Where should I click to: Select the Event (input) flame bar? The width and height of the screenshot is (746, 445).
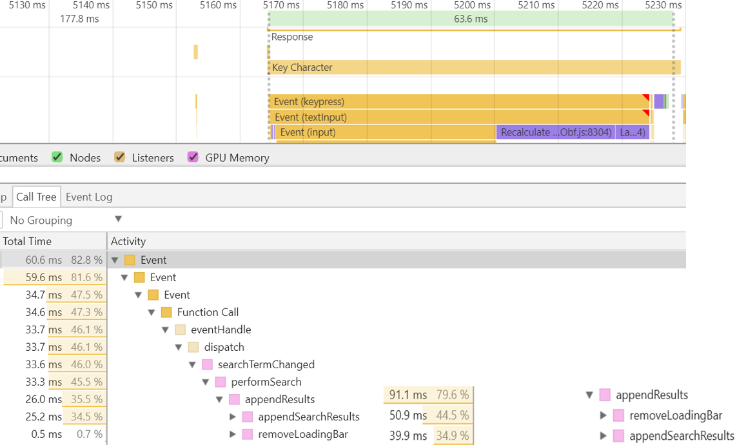tap(386, 132)
